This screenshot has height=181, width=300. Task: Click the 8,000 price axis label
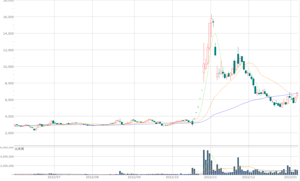[9, 83]
